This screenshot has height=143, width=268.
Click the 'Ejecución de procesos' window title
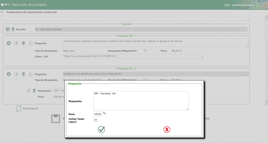(29, 5)
